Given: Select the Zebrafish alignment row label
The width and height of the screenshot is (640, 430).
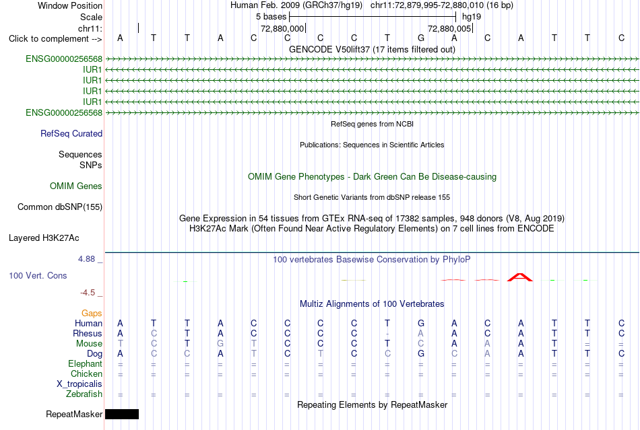Looking at the screenshot, I should (x=84, y=394).
